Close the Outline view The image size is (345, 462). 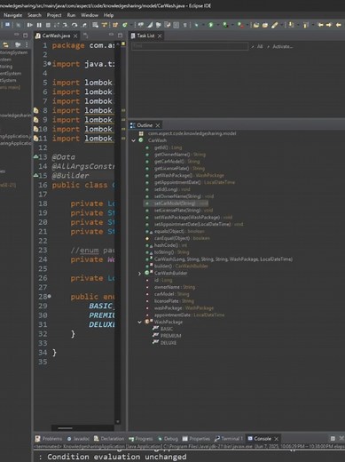(x=158, y=125)
